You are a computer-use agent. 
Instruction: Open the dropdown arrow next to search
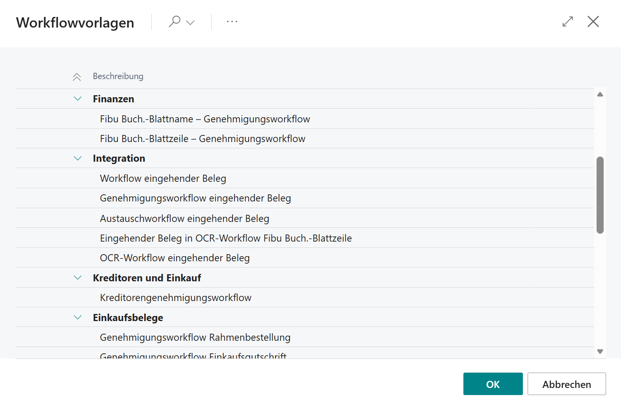(x=190, y=22)
